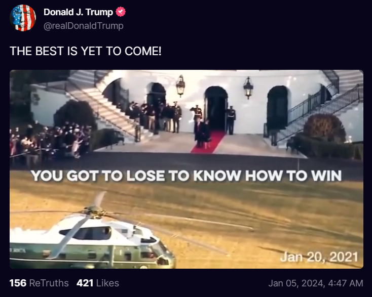Click the left hanging lantern in video

tap(180, 86)
